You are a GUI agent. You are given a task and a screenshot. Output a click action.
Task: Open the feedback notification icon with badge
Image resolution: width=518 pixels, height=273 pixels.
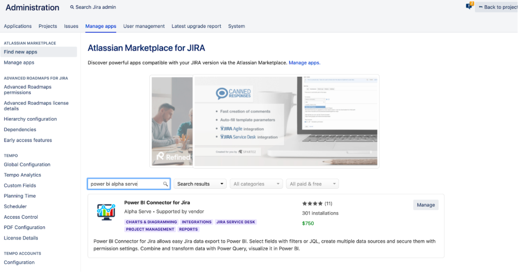point(469,6)
